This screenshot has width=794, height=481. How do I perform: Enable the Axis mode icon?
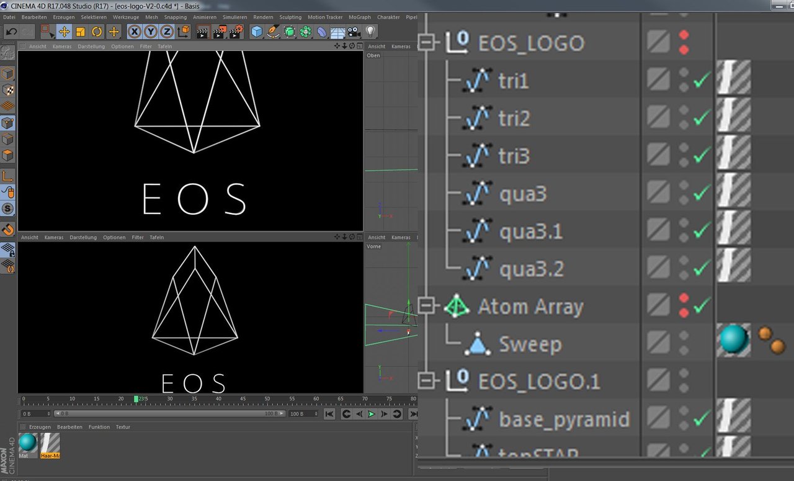(8, 176)
